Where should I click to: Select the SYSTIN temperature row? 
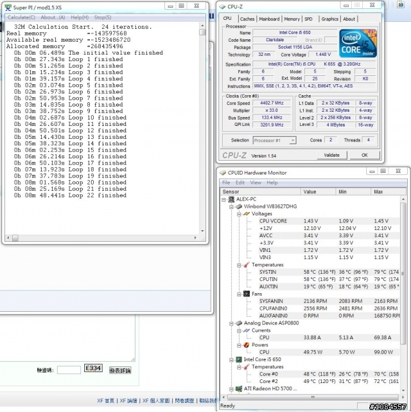(329, 272)
